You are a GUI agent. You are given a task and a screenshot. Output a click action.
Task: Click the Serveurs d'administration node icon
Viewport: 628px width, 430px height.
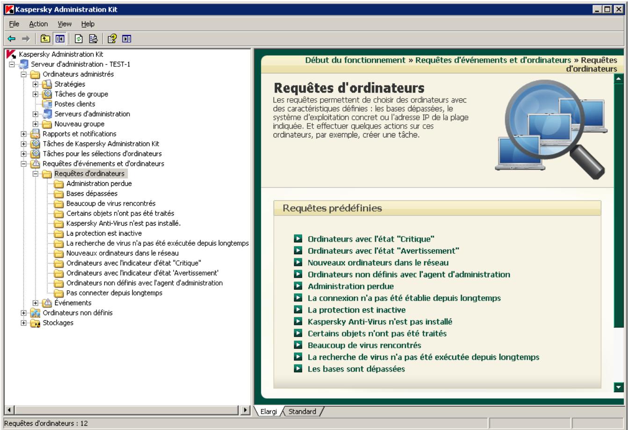click(x=47, y=114)
